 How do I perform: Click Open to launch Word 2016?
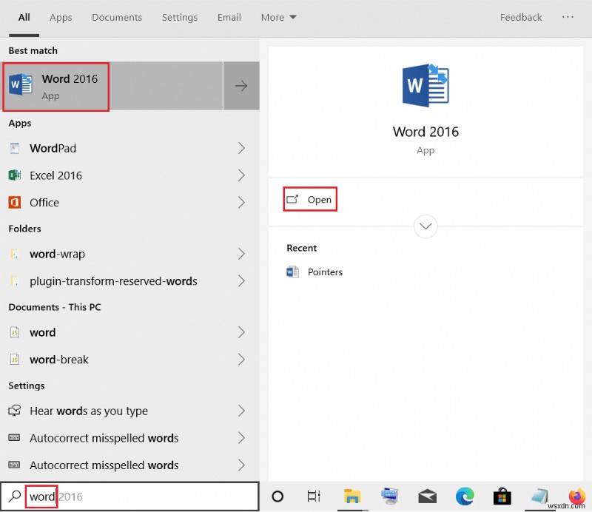tap(310, 199)
